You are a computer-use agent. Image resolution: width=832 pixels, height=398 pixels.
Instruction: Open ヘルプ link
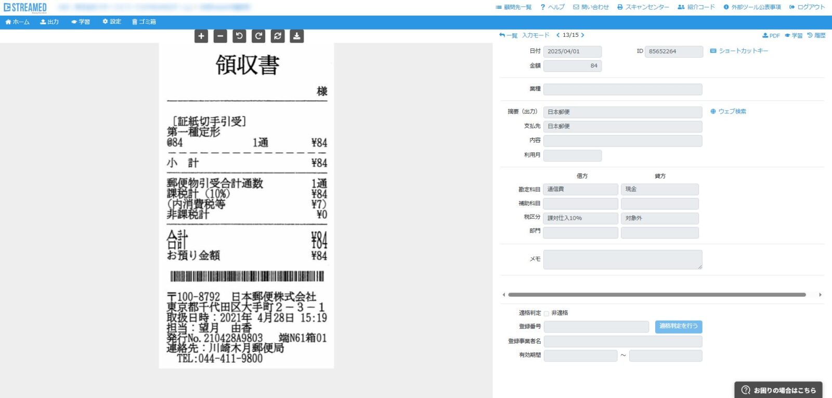(x=552, y=7)
